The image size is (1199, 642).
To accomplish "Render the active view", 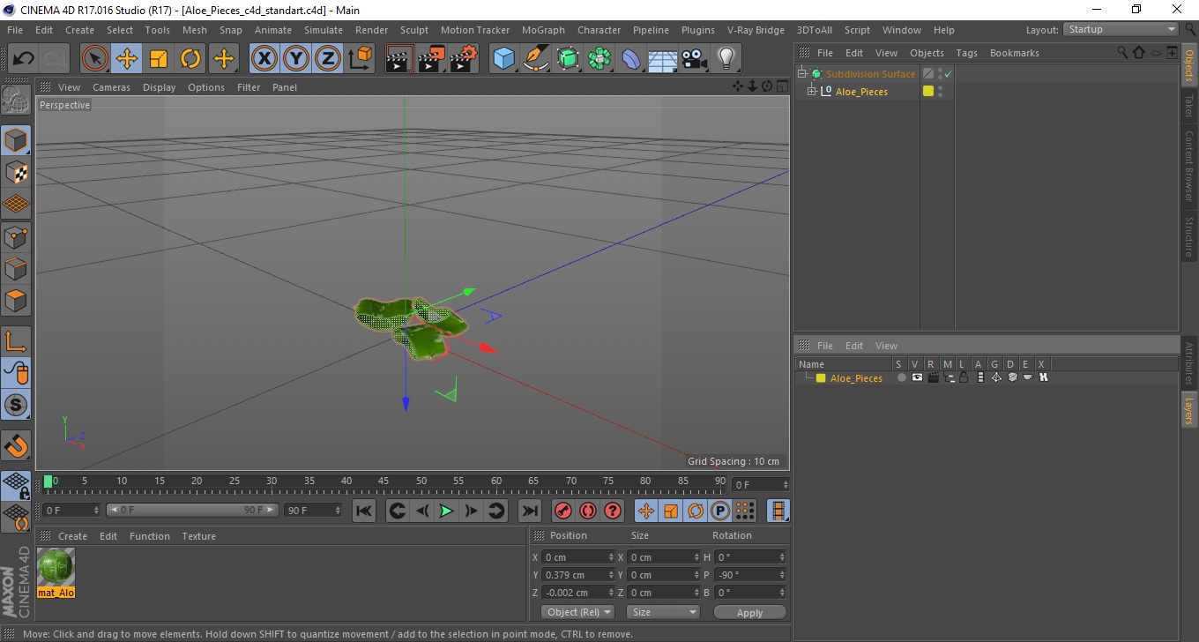I will pos(399,59).
